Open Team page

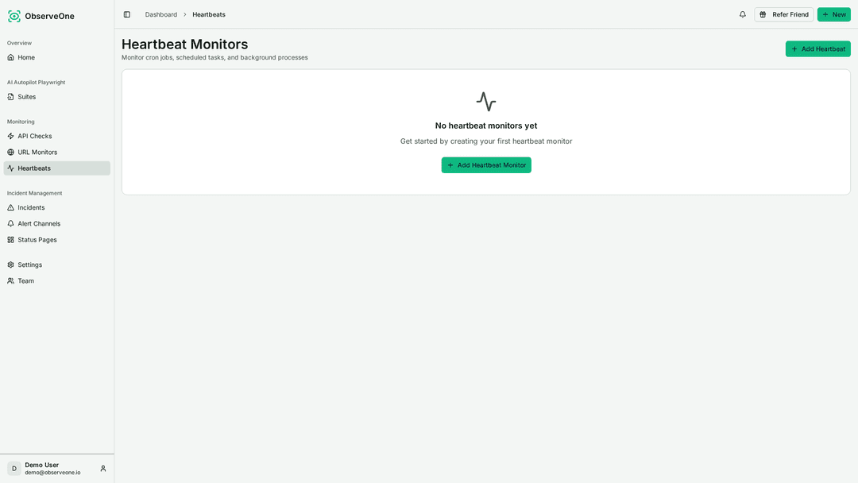coord(57,280)
